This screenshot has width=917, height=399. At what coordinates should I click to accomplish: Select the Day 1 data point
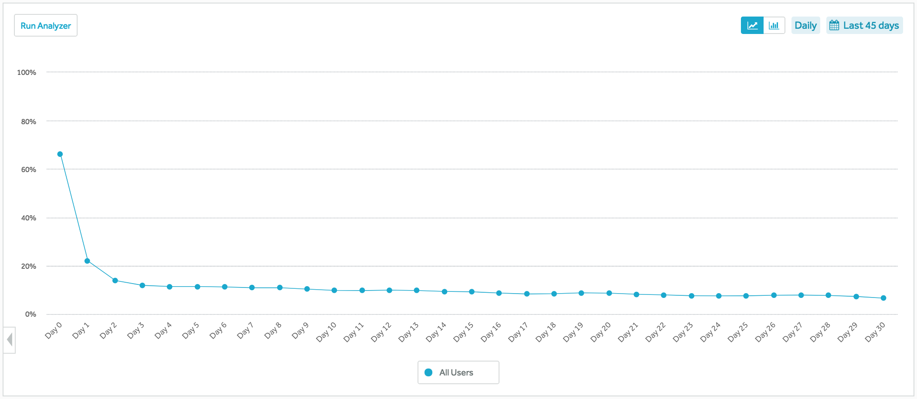[x=87, y=261]
